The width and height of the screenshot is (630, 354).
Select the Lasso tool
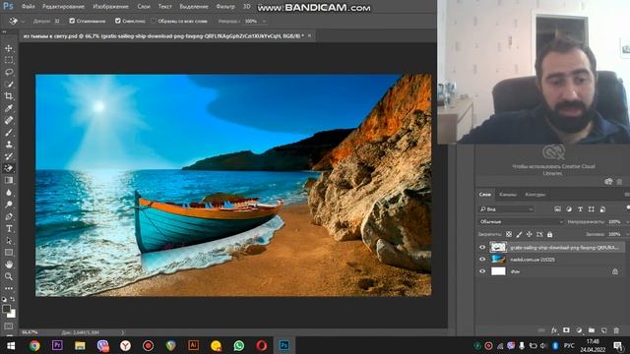tap(9, 72)
